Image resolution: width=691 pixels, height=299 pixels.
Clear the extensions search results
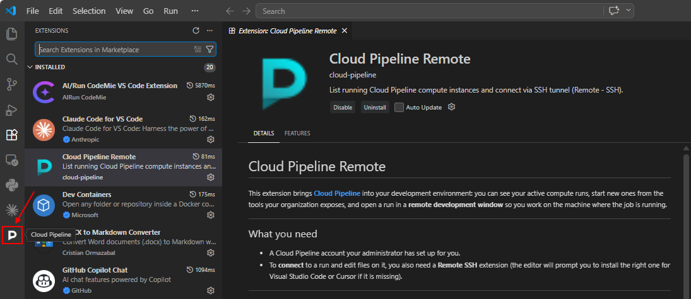(198, 49)
